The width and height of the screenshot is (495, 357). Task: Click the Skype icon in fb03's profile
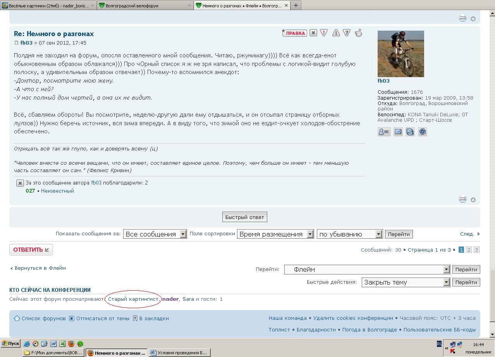point(410,132)
